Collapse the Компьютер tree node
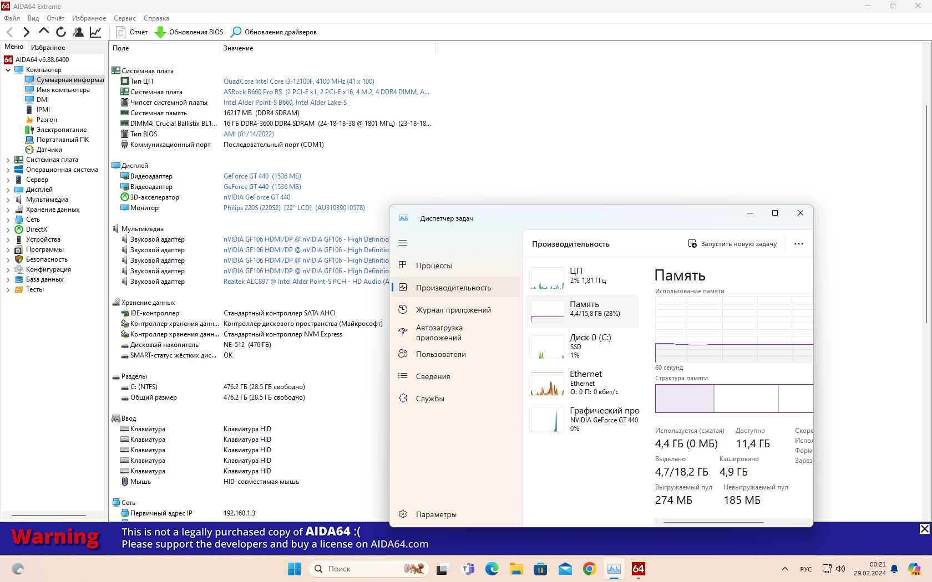 (8, 70)
